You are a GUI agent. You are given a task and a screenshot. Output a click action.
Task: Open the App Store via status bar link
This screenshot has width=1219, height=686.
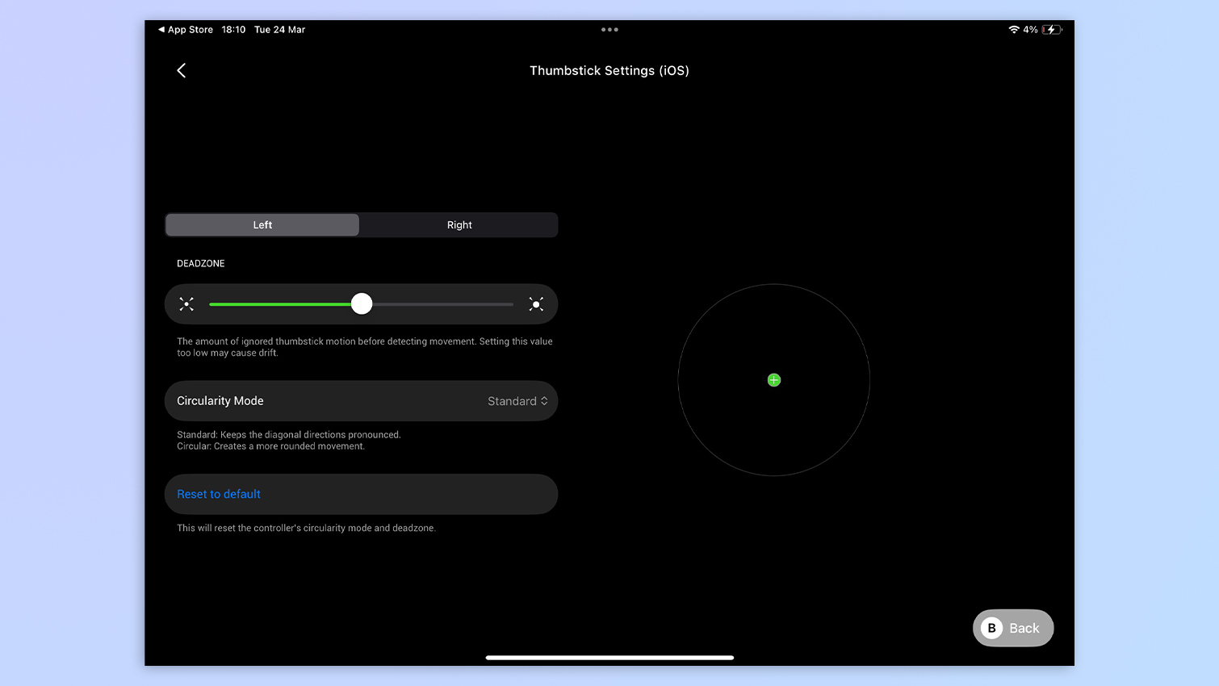[185, 29]
